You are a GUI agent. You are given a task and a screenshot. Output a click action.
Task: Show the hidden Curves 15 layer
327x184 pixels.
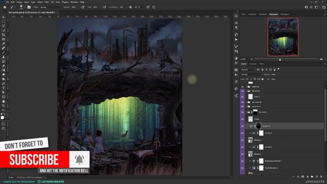point(242,126)
